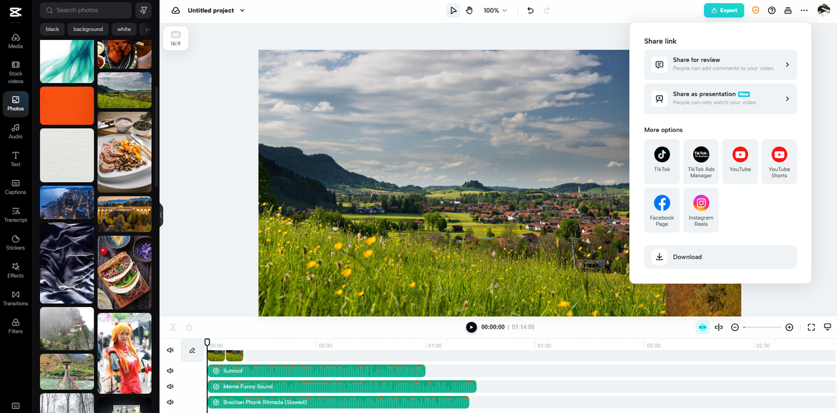This screenshot has height=413, width=837.
Task: Open the three-dot more options menu
Action: pyautogui.click(x=804, y=10)
